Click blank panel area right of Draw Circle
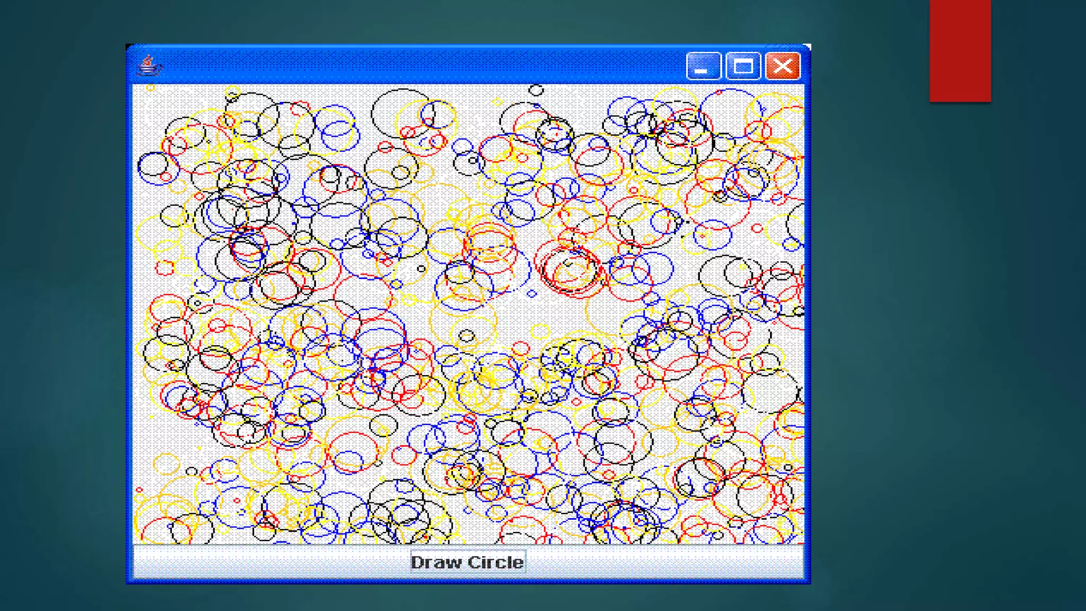The width and height of the screenshot is (1086, 611). (663, 562)
